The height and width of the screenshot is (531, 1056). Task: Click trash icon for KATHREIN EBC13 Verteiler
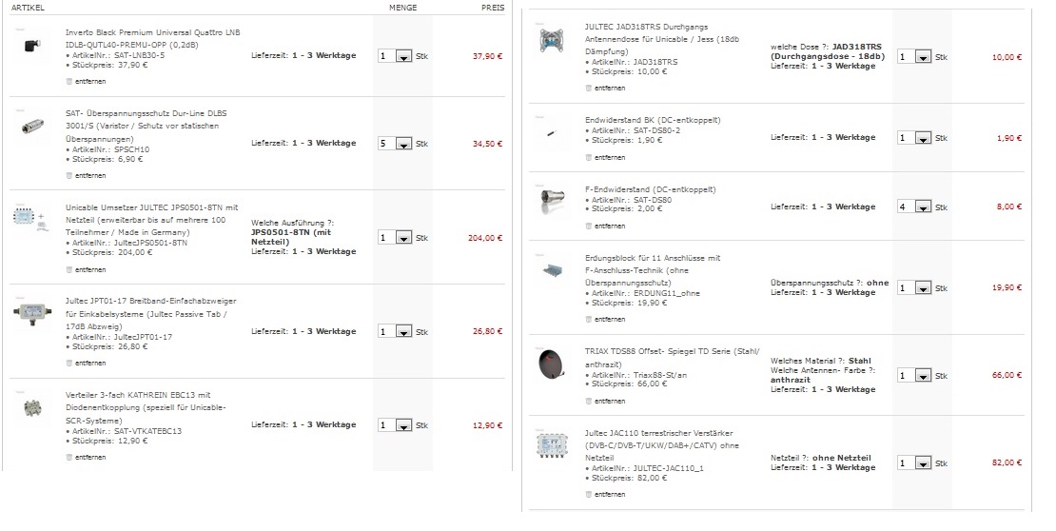pyautogui.click(x=68, y=457)
